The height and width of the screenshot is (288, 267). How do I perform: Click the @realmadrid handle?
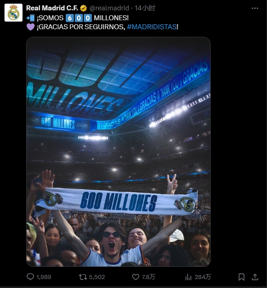[109, 8]
